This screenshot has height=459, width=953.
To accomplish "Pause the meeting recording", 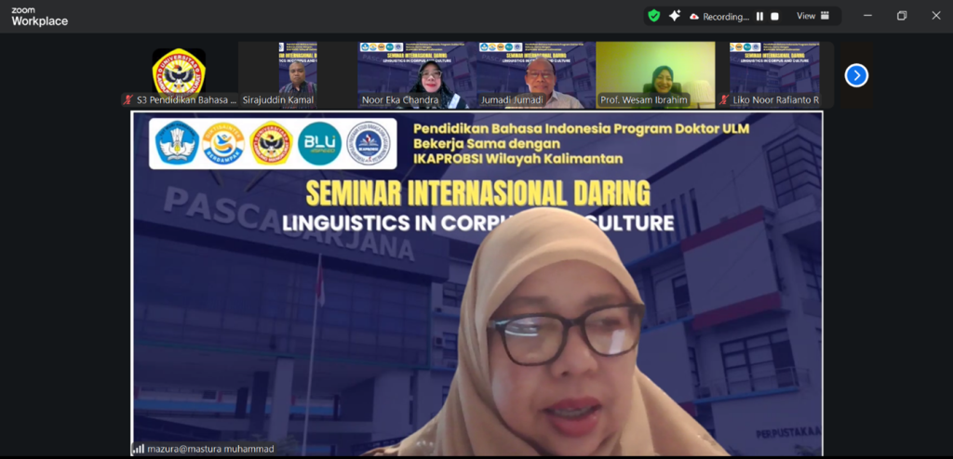I will [759, 16].
